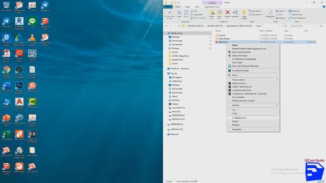The height and width of the screenshot is (183, 326).
Task: Choose Properties at bottom of context menu
Action: [x=253, y=129]
